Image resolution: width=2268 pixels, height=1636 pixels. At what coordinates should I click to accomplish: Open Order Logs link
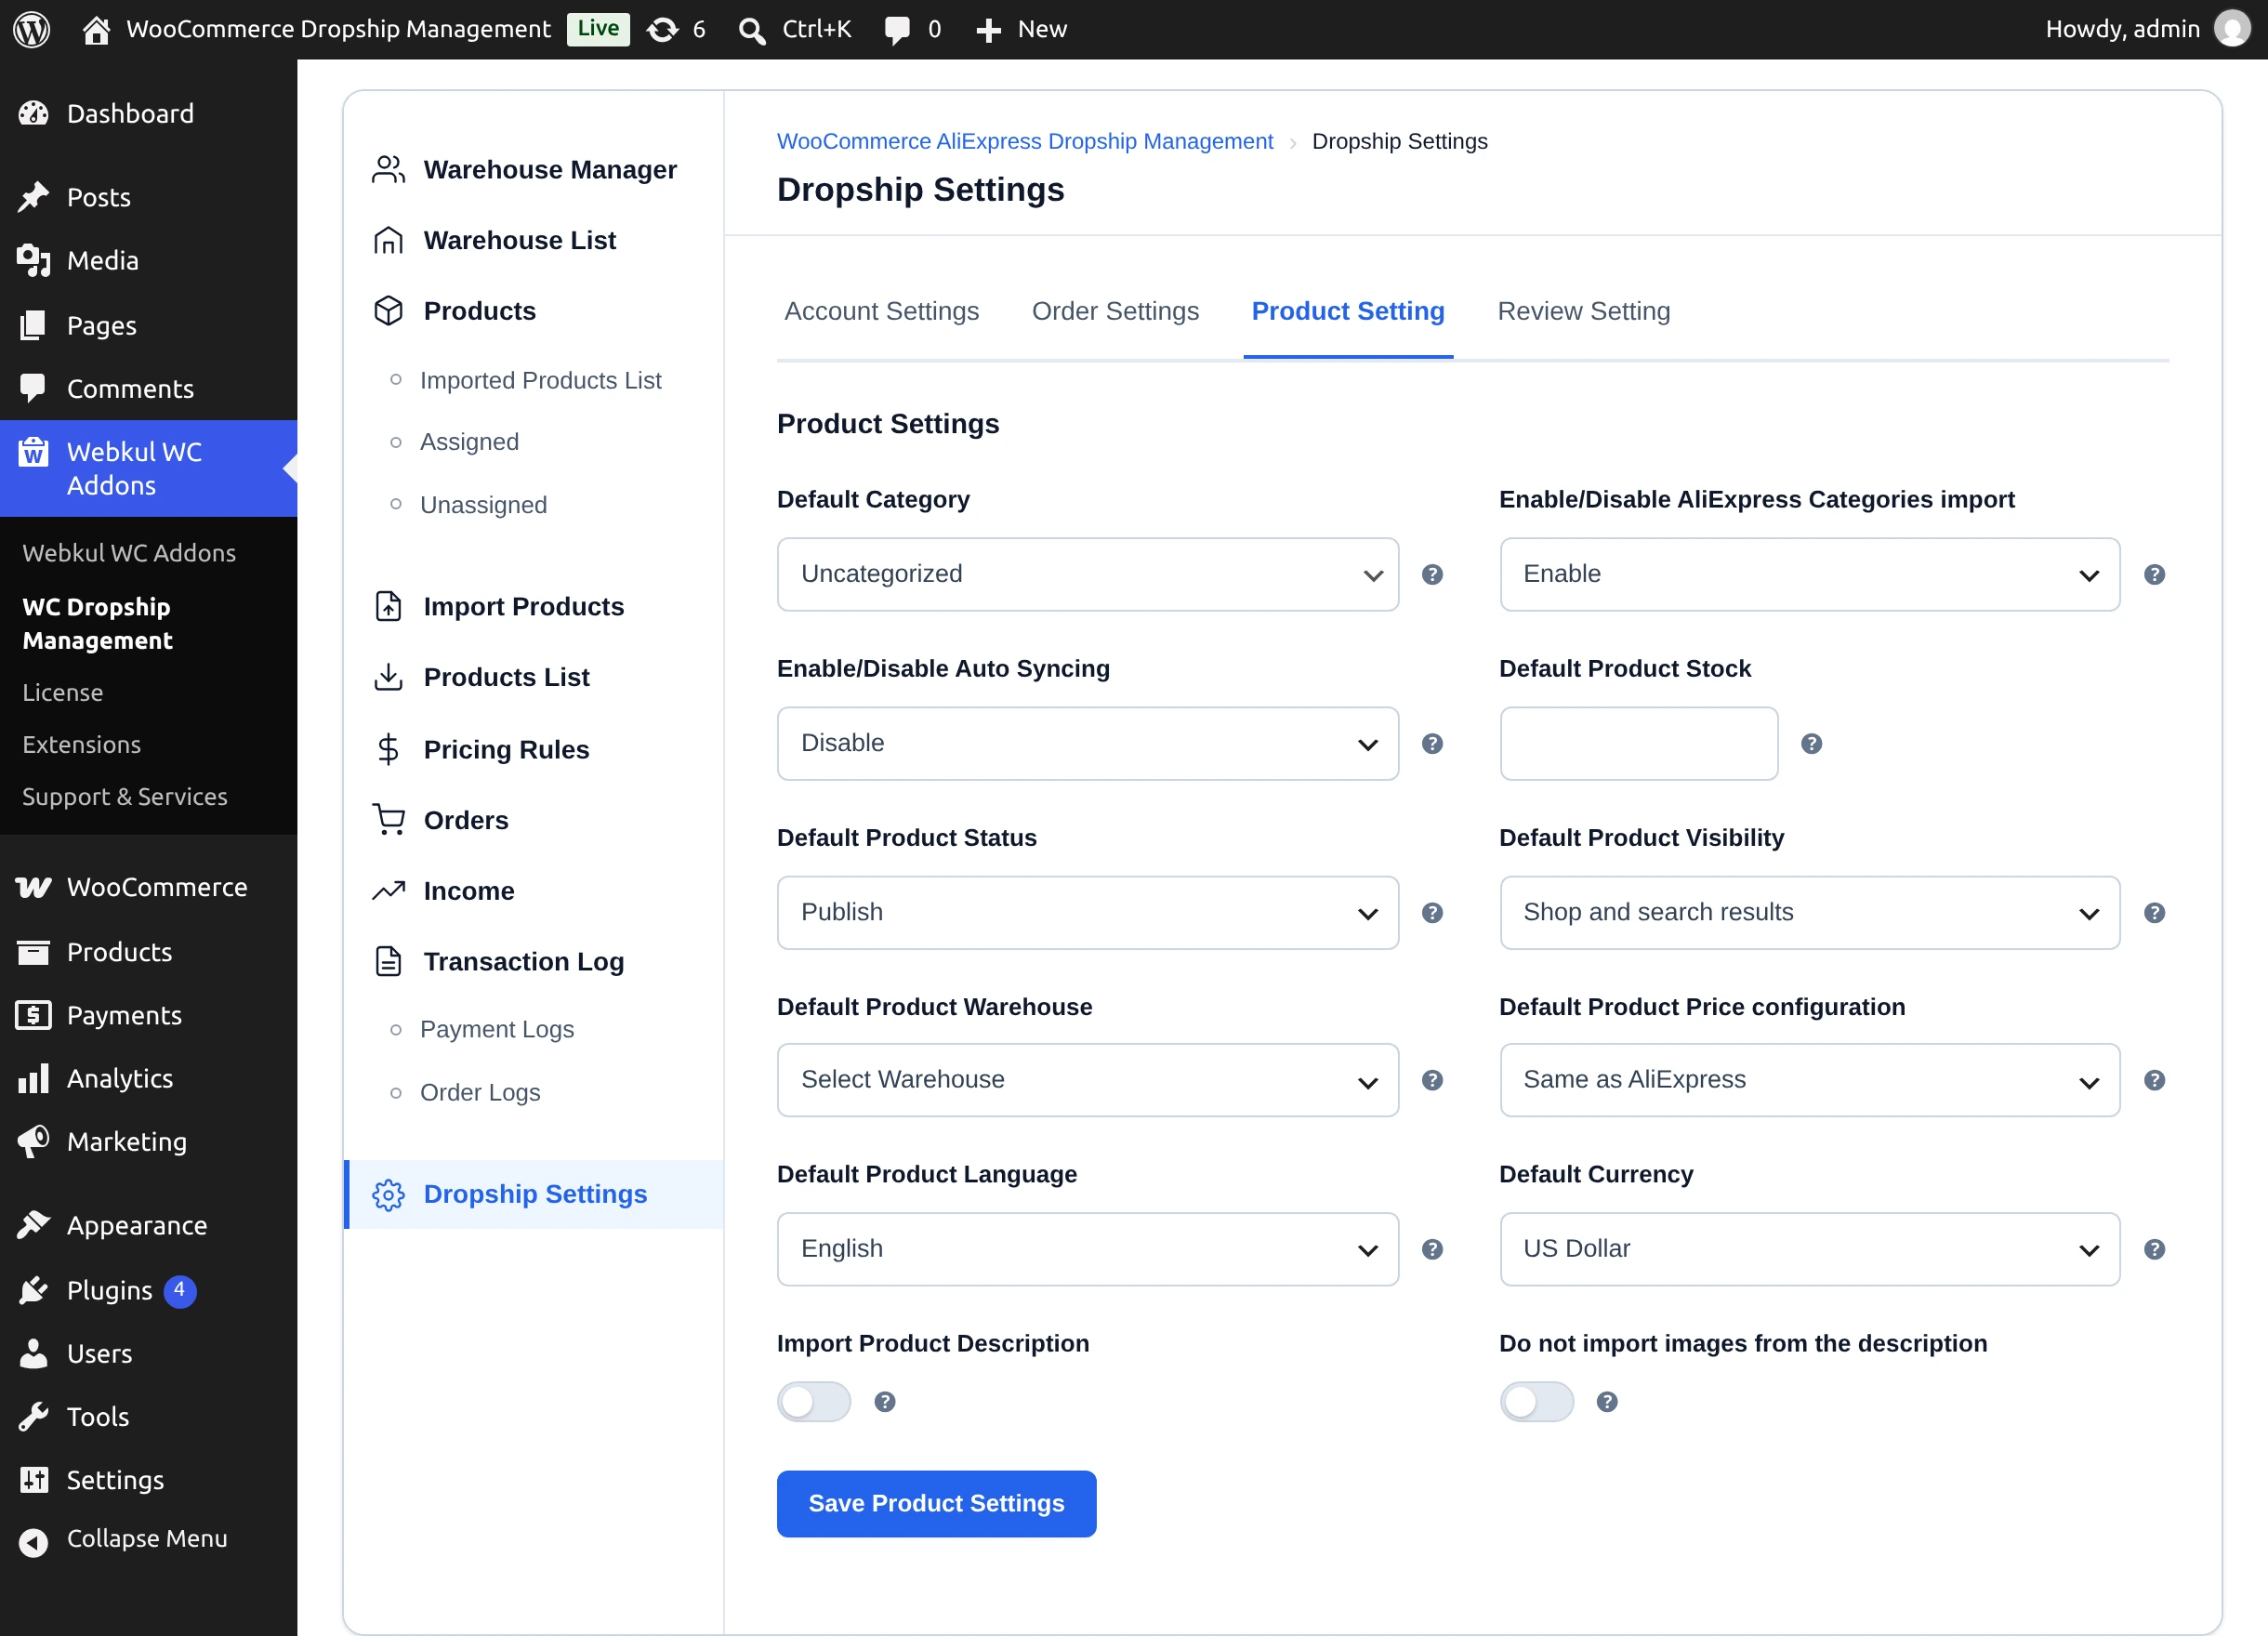[x=480, y=1091]
